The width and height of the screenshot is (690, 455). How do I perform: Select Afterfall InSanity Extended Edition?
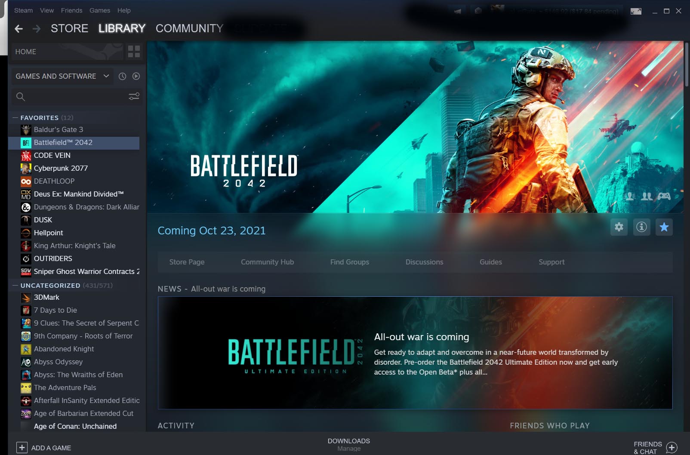[x=74, y=400]
